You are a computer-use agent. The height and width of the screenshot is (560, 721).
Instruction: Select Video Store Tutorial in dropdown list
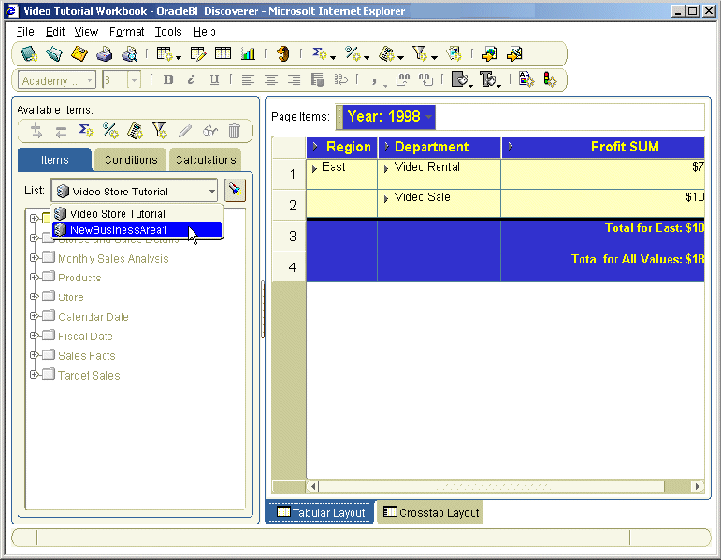pyautogui.click(x=137, y=214)
